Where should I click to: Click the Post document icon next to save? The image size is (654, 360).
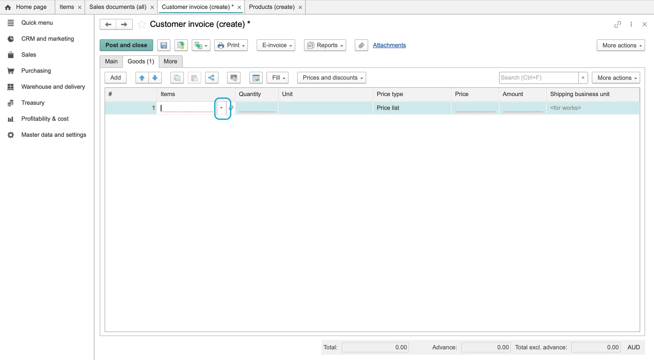181,45
